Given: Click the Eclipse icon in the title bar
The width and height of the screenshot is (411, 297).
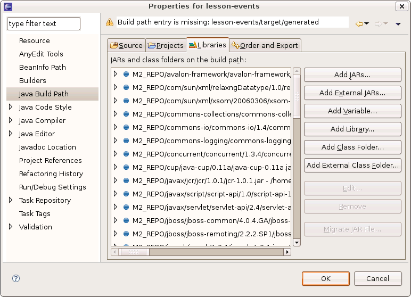Looking at the screenshot, I should (8, 6).
